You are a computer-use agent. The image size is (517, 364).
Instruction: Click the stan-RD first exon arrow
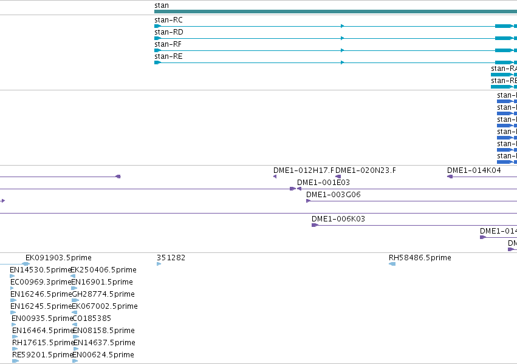point(157,38)
